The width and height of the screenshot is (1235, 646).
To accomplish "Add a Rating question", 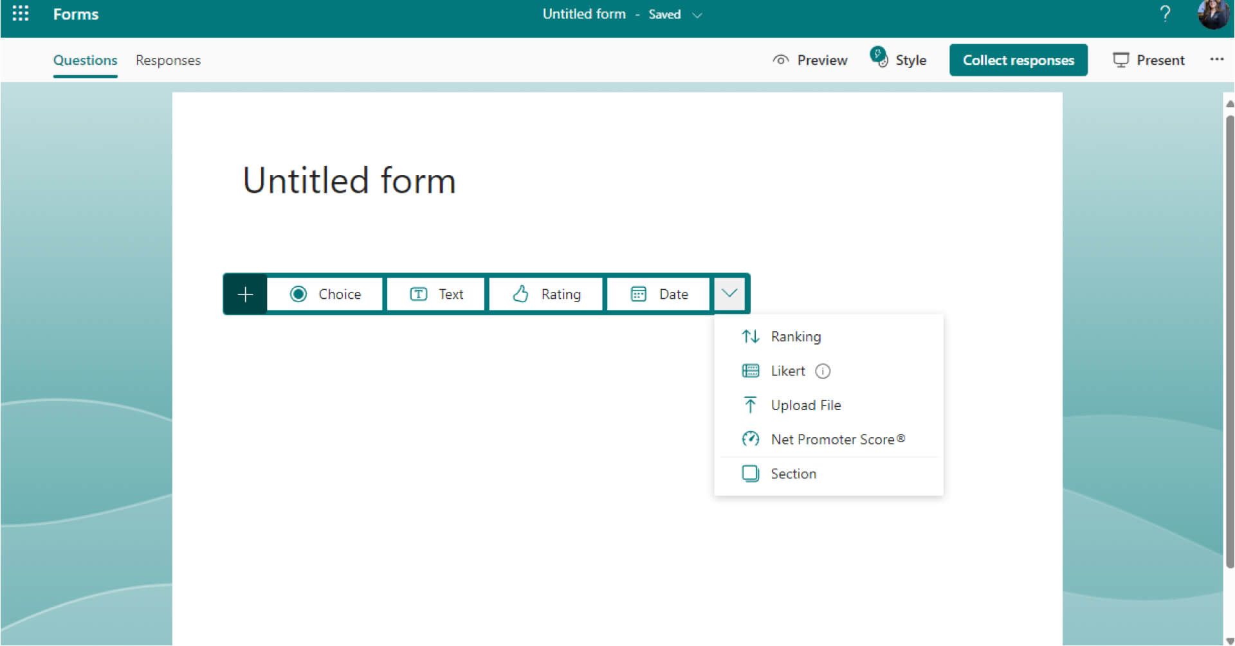I will pos(546,294).
